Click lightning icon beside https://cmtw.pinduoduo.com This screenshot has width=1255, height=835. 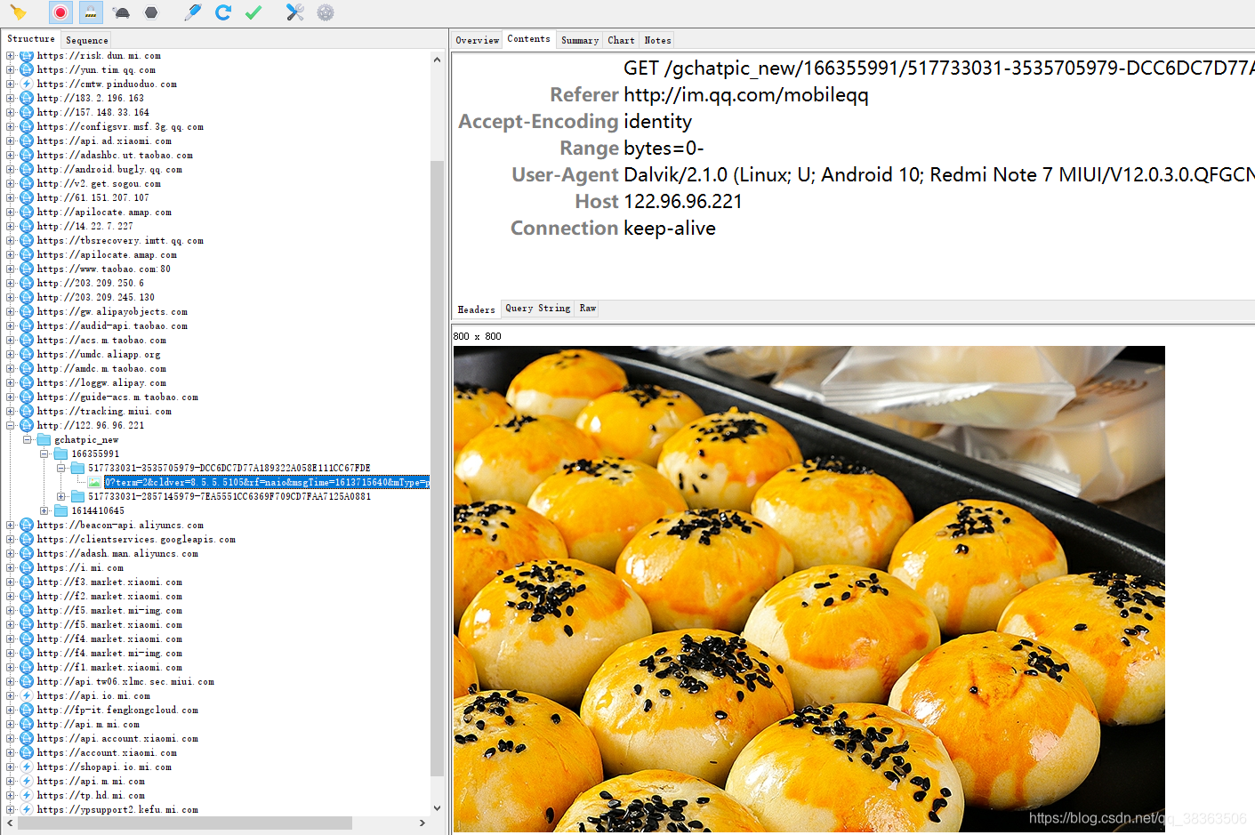[x=27, y=84]
